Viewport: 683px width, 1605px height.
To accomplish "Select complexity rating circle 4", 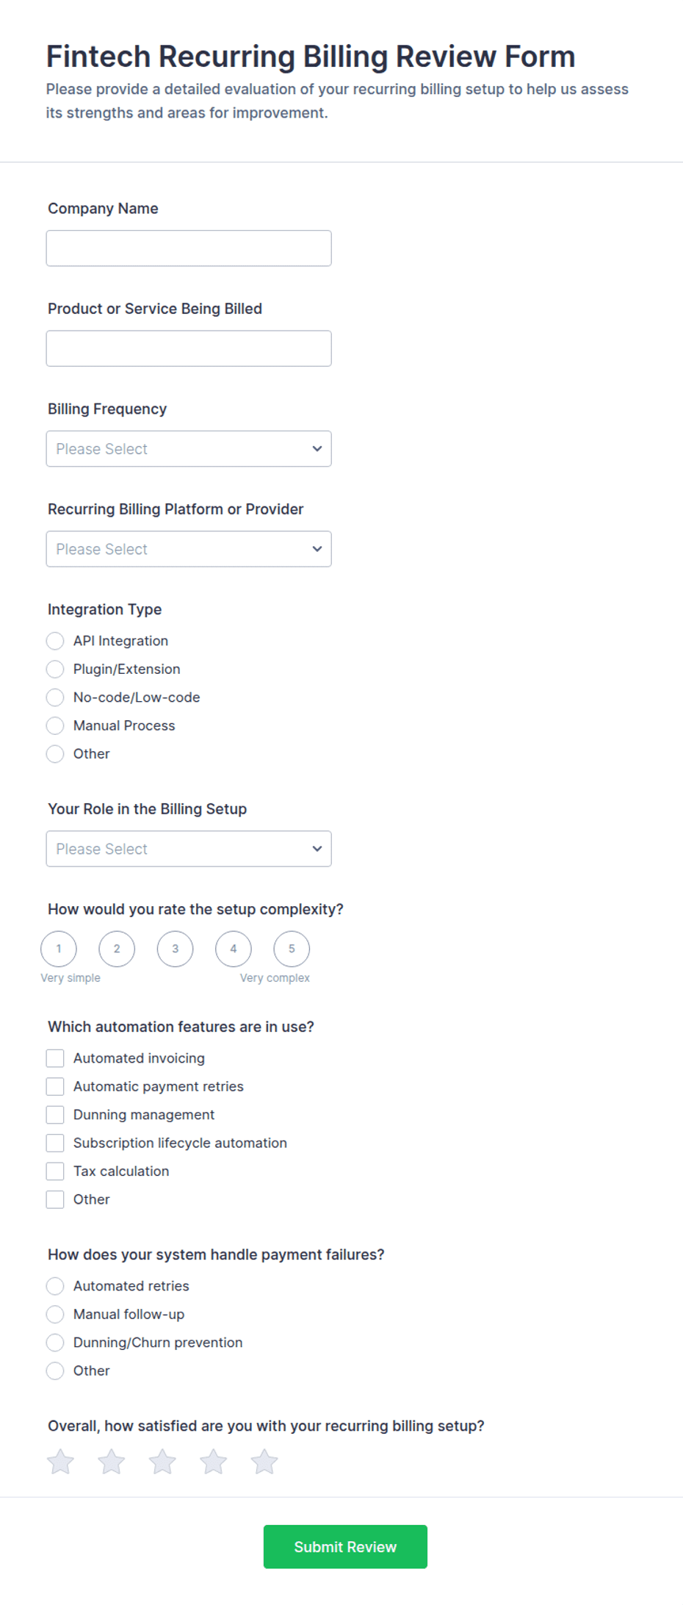I will [234, 949].
